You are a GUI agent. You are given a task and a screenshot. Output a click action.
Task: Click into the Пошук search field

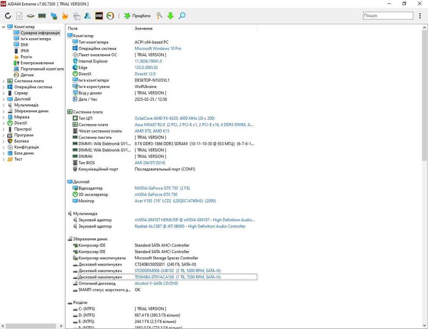tap(388, 16)
